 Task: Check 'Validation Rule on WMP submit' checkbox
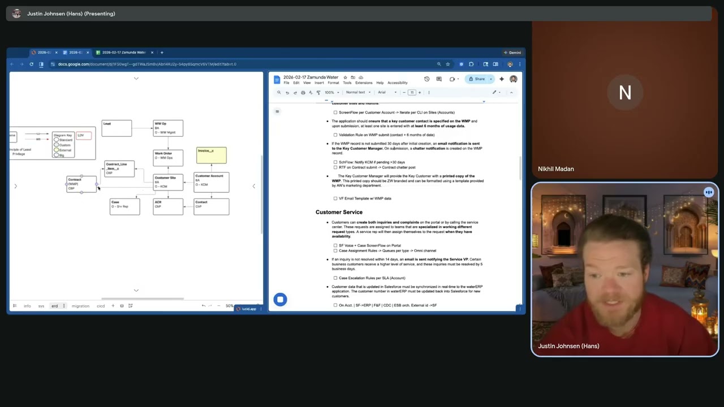pos(335,135)
